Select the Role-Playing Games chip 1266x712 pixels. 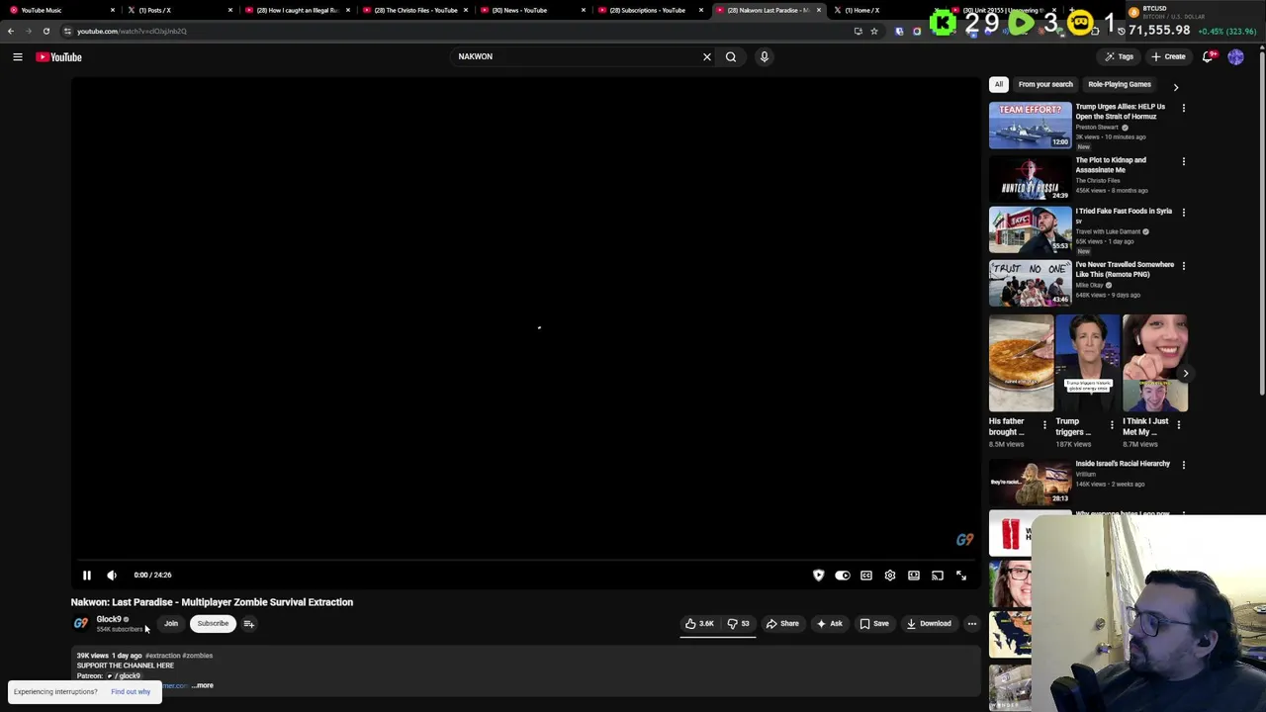(x=1120, y=84)
